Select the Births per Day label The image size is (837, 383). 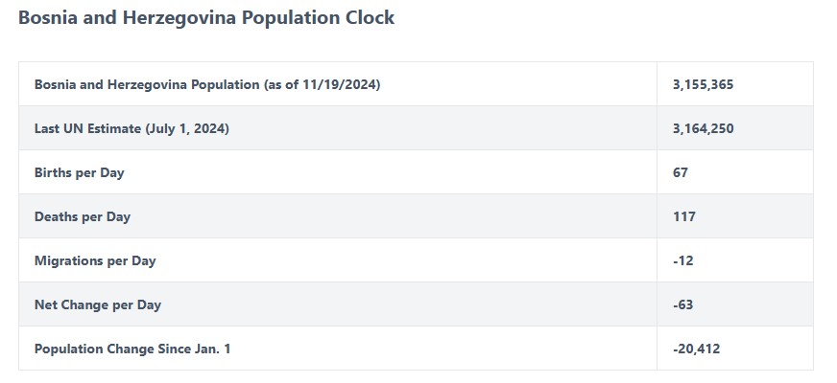pyautogui.click(x=79, y=172)
